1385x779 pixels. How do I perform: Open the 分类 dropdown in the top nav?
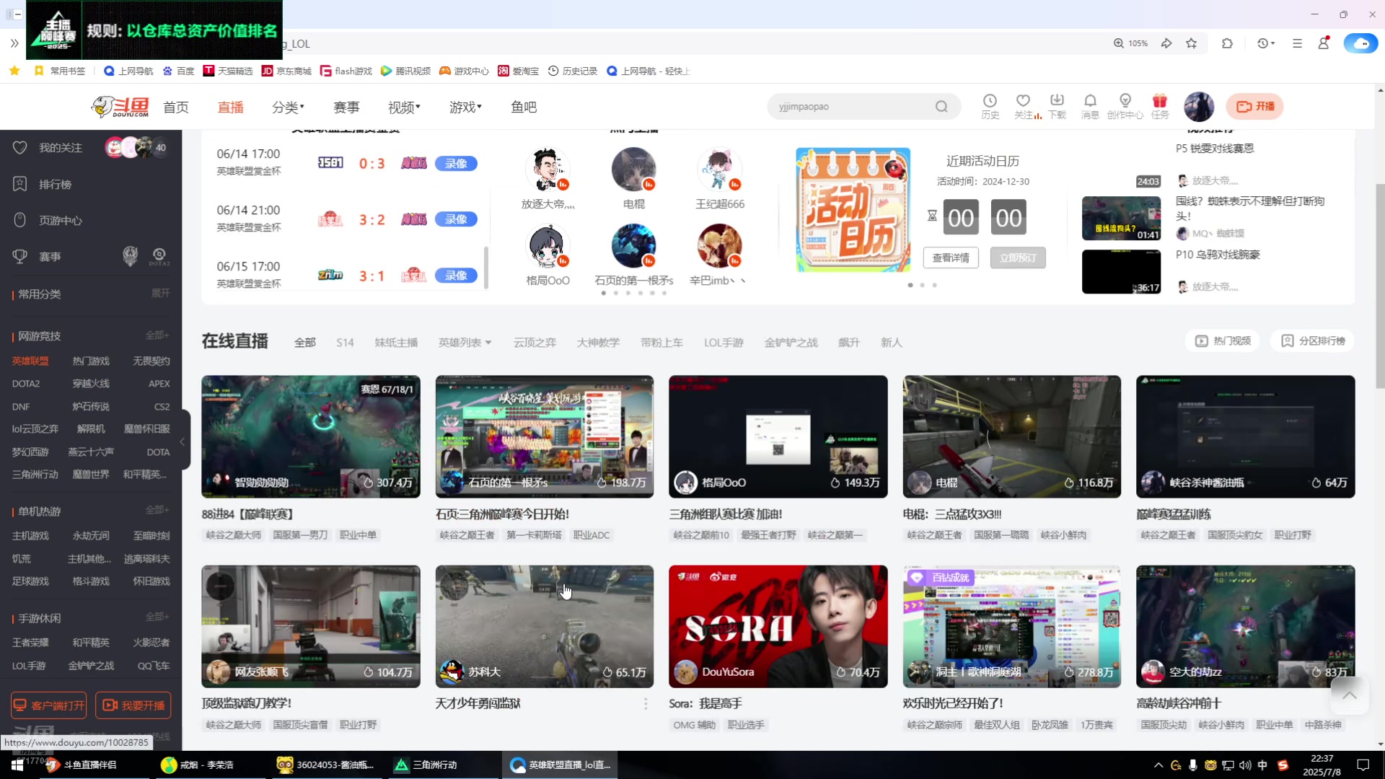pyautogui.click(x=288, y=107)
